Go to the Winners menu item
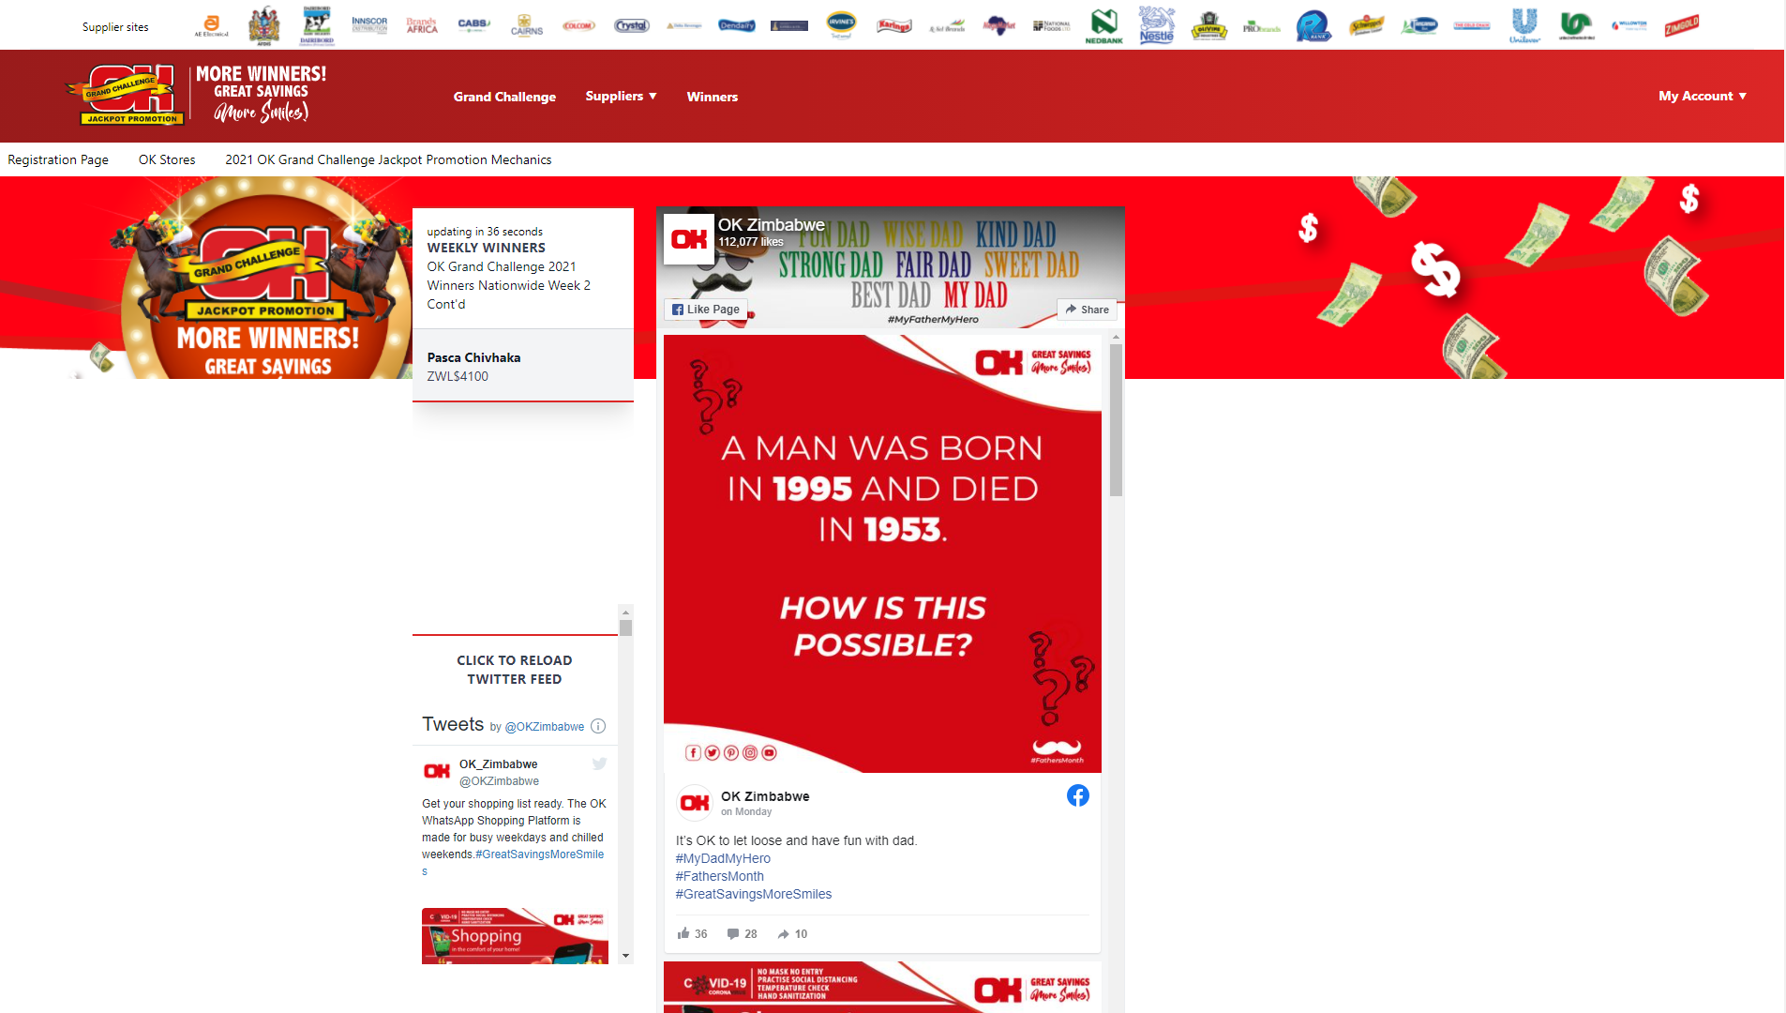The image size is (1786, 1013). [x=712, y=97]
